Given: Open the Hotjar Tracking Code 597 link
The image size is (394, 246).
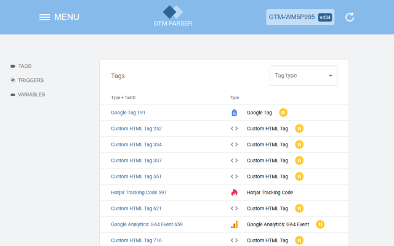Looking at the screenshot, I should click(x=139, y=192).
